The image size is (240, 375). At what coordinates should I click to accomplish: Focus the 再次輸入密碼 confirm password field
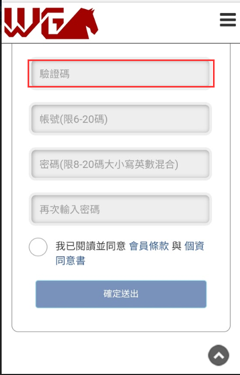coord(121,209)
